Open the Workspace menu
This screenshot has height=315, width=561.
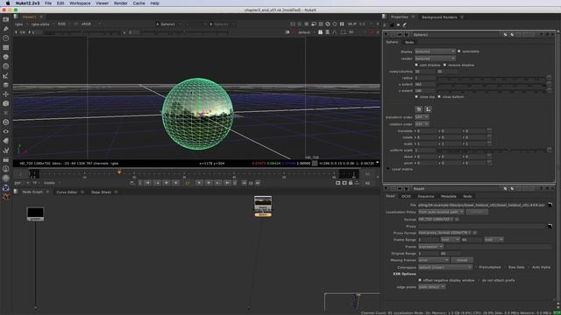click(80, 3)
